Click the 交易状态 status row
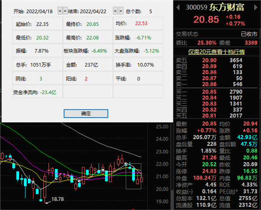 pyautogui.click(x=217, y=34)
